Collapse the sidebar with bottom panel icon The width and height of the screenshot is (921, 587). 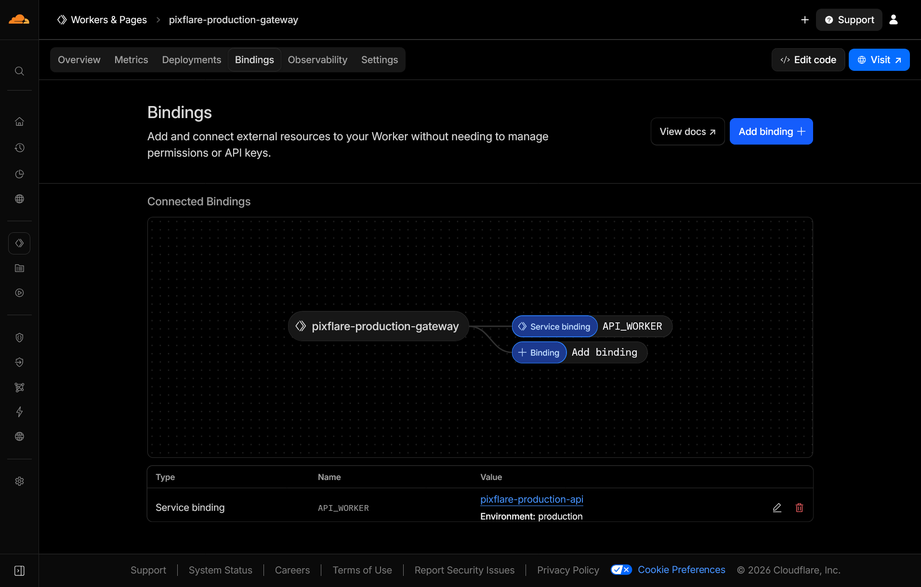[19, 570]
